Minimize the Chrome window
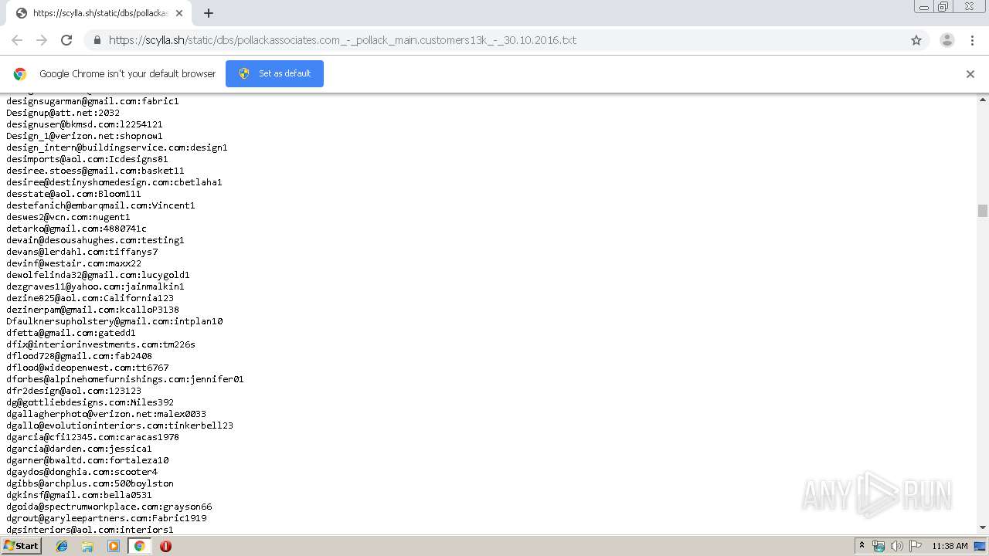Viewport: 989px width, 556px height. (924, 7)
